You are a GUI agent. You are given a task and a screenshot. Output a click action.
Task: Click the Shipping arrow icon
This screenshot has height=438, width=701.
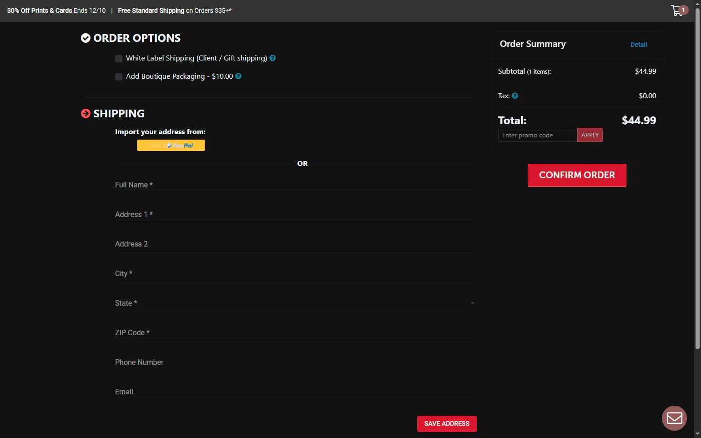pos(86,114)
